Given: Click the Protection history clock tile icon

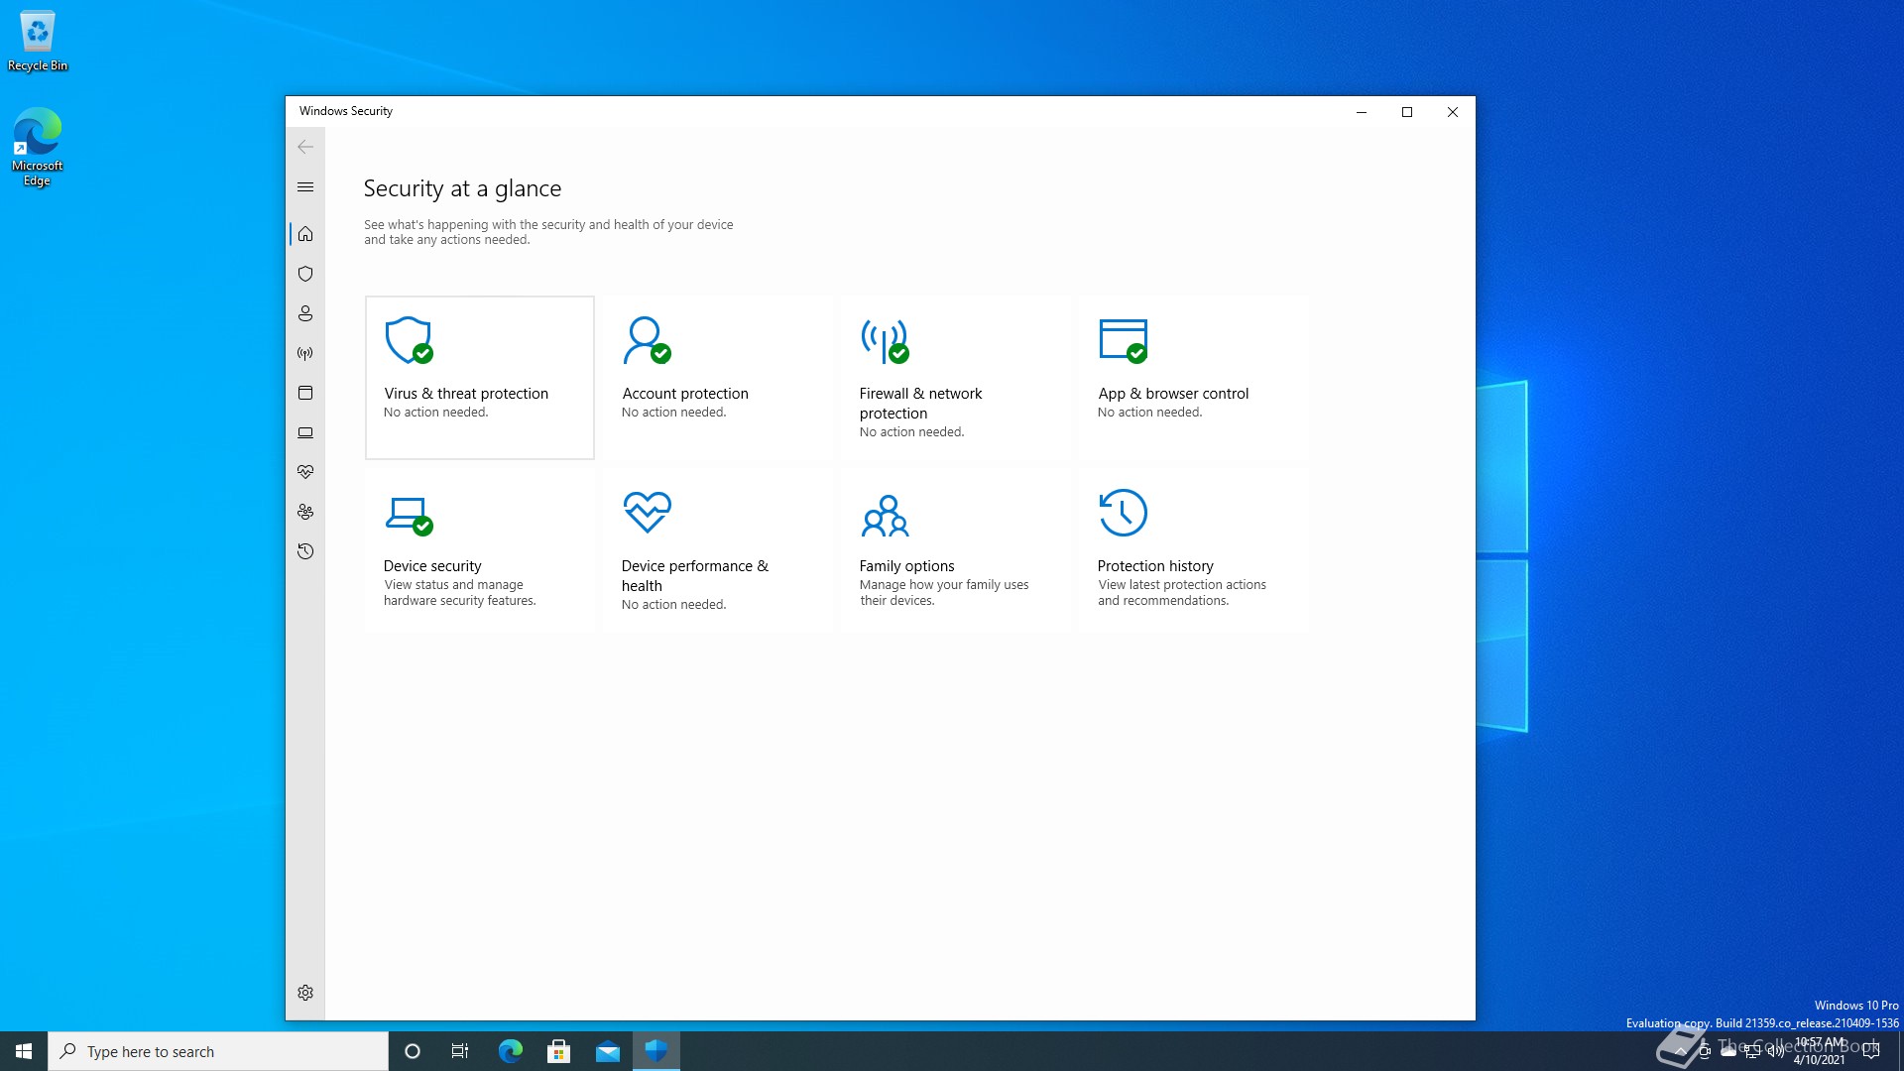Looking at the screenshot, I should click(1124, 513).
